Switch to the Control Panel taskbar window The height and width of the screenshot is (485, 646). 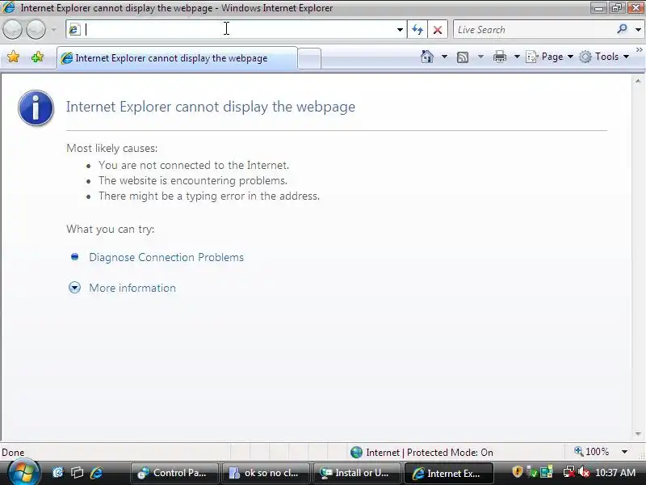point(174,473)
